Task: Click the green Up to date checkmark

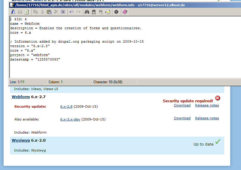Action: [x=218, y=141]
